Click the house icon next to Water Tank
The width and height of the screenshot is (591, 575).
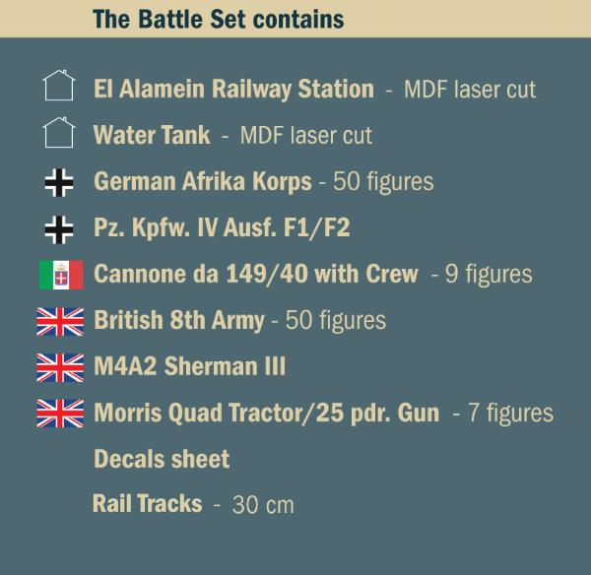[x=60, y=133]
